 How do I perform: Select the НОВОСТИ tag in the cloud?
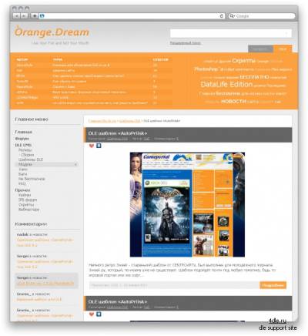[233, 102]
